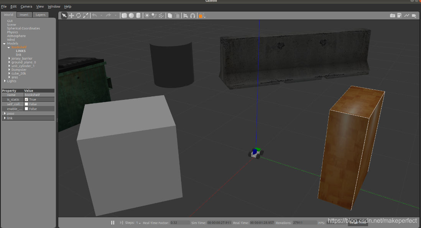
Task: Collapse the Models tree node
Action: click(x=4, y=43)
